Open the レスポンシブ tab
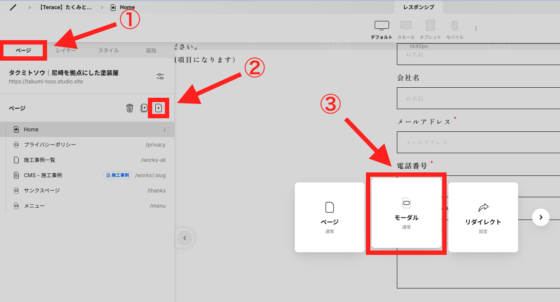The image size is (560, 302). (419, 7)
